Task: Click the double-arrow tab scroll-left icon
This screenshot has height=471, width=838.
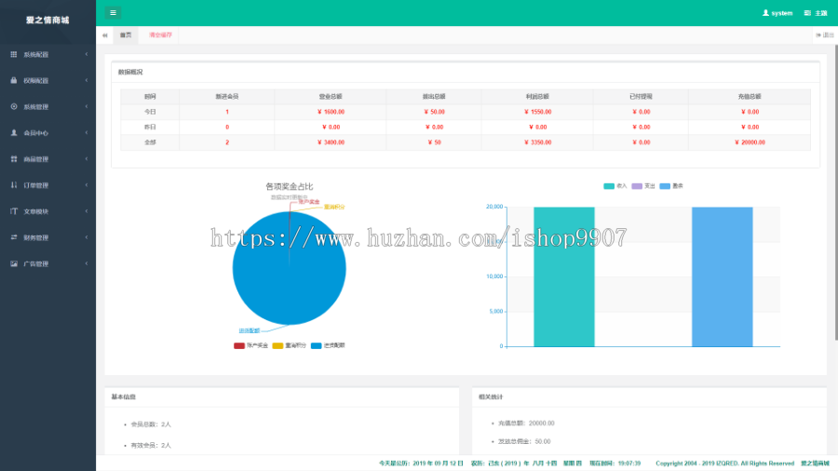Action: [x=104, y=35]
